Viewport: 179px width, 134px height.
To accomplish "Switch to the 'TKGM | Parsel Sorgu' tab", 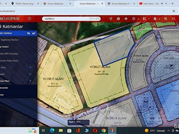I will 25,4.
